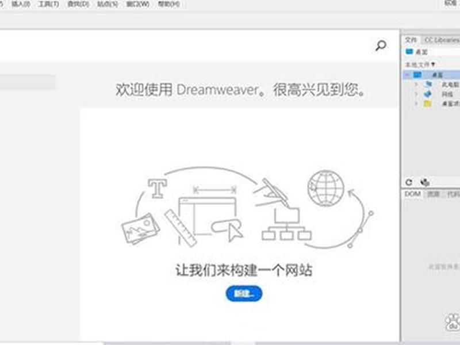The height and width of the screenshot is (345, 460).
Task: Open the 窗口(W) menu
Action: (x=138, y=4)
